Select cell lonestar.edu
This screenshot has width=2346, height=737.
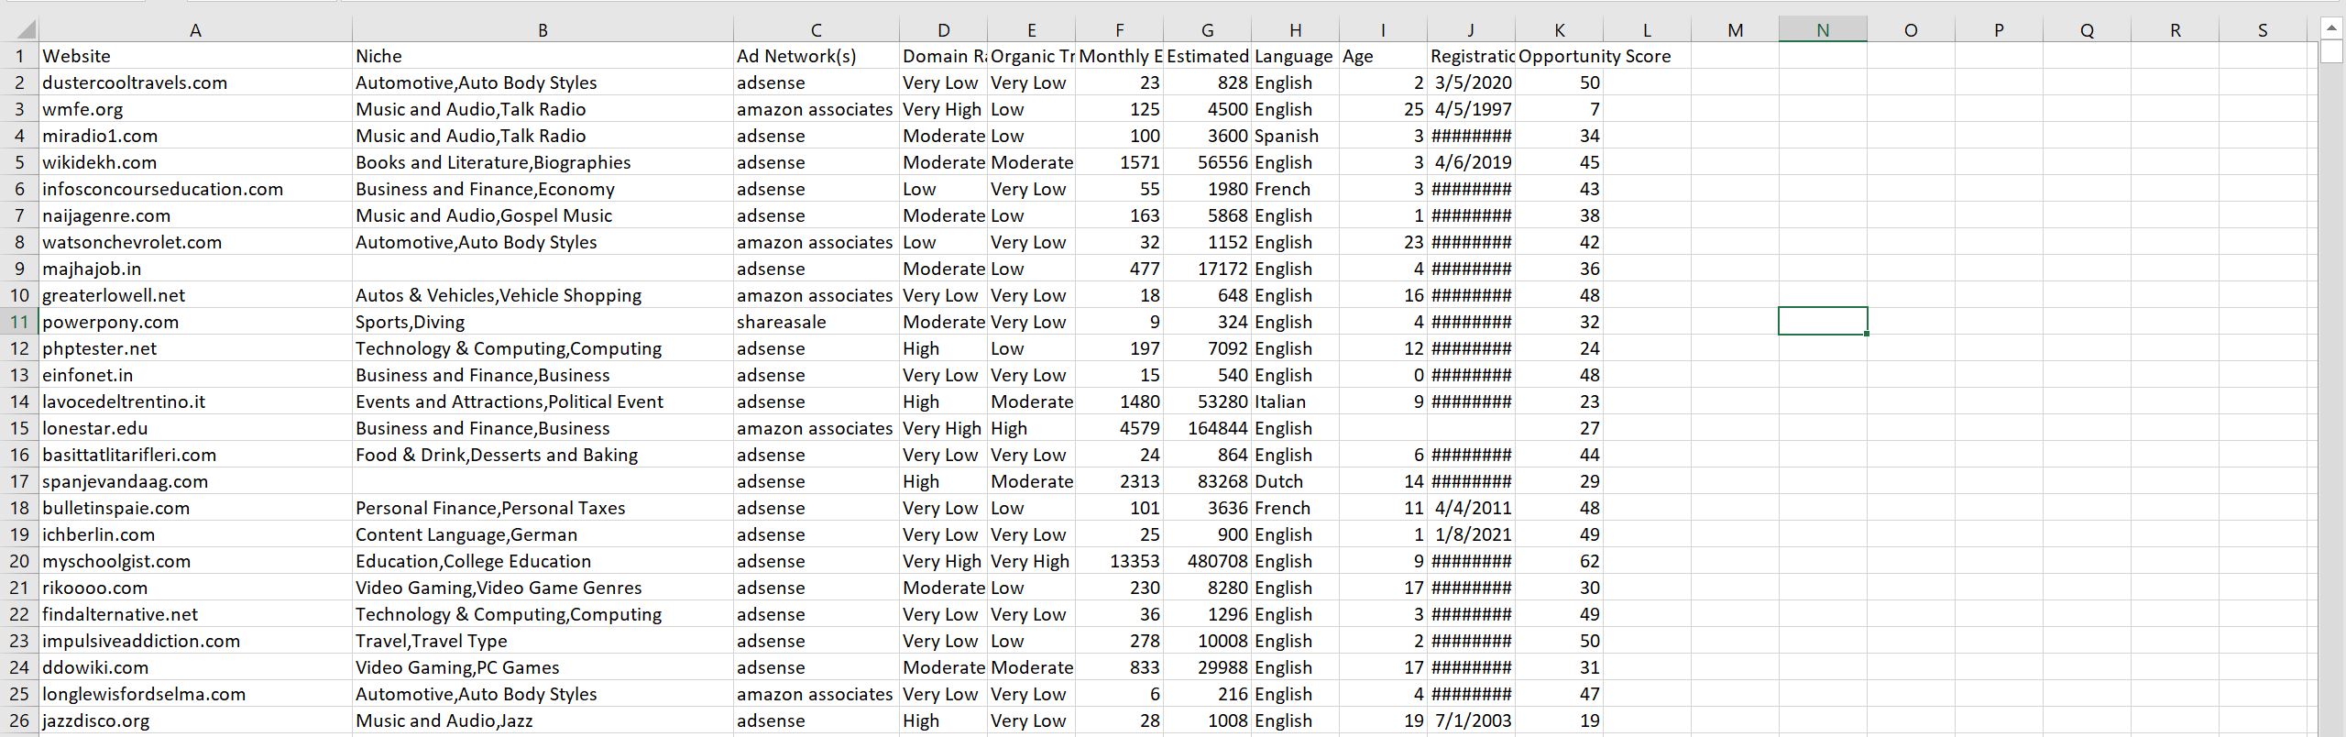point(195,428)
